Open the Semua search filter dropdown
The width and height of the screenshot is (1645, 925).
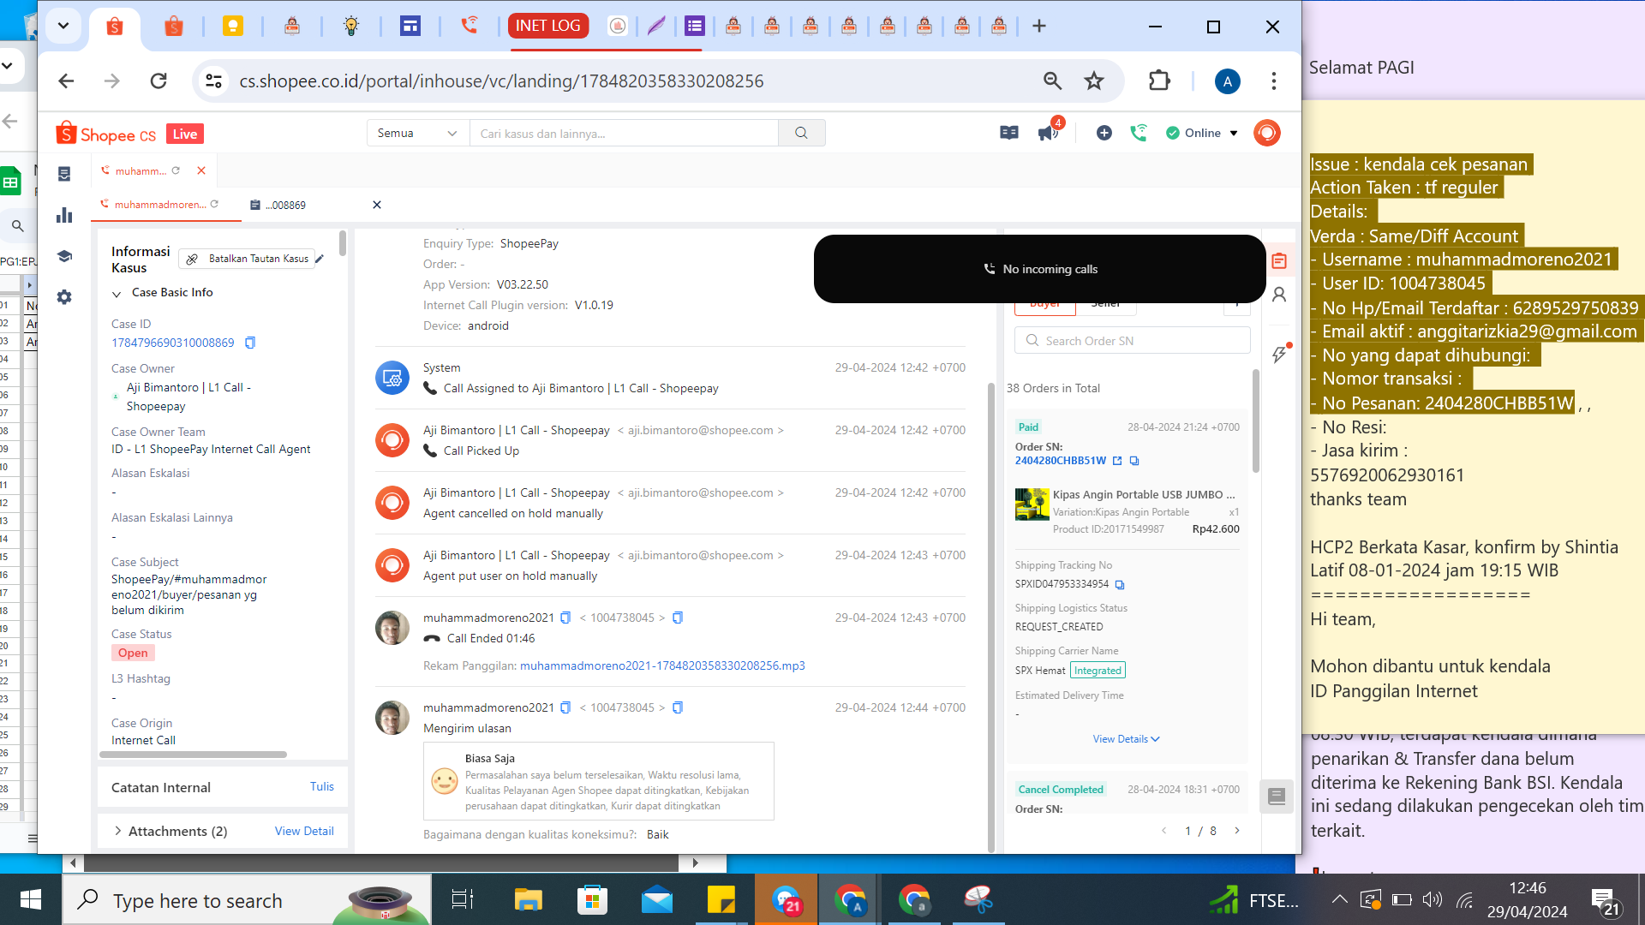(x=417, y=133)
